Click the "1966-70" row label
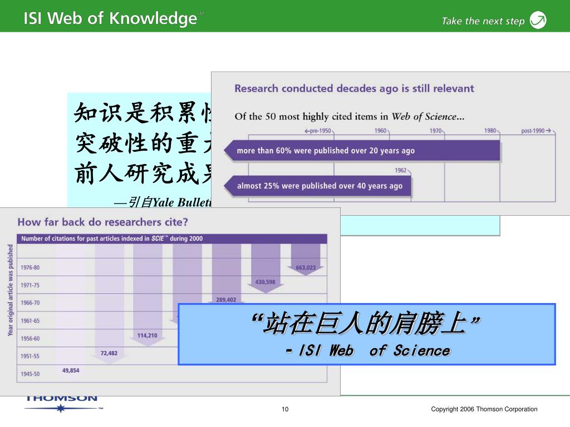 point(30,303)
